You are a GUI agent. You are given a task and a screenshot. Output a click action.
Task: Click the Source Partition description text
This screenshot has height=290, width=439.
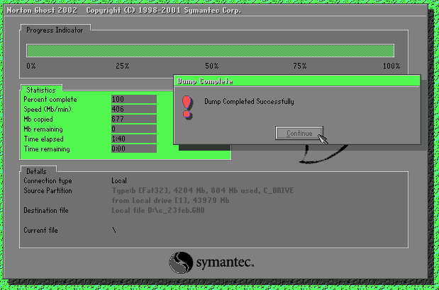click(203, 195)
